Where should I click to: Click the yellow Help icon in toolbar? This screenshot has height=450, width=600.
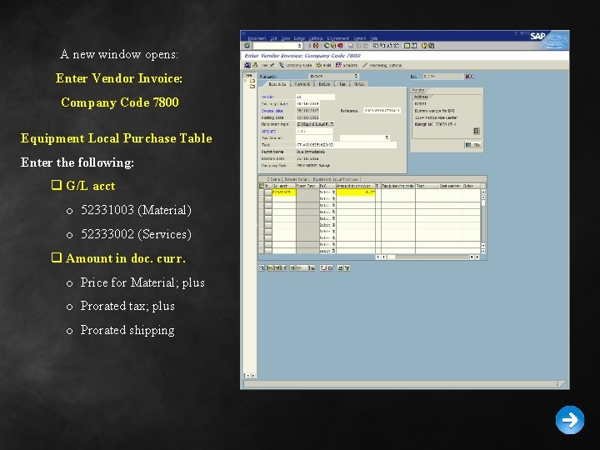pyautogui.click(x=424, y=46)
